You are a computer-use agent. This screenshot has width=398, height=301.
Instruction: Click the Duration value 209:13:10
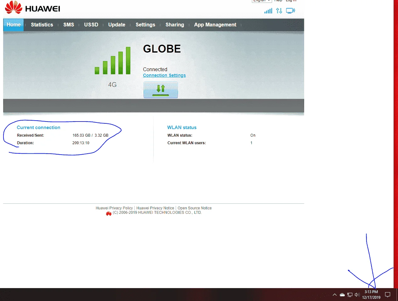[x=81, y=143]
